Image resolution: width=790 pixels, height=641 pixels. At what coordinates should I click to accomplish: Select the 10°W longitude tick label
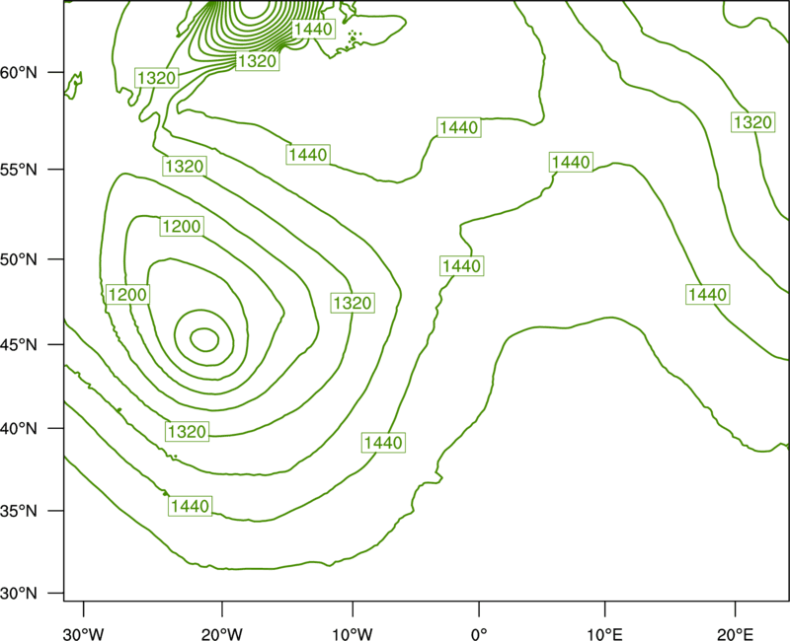353,634
